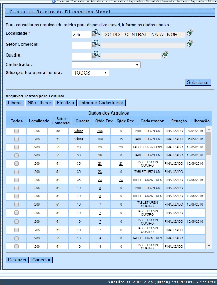Click the table scrollbar down arrow
217x285 pixels.
(209, 245)
